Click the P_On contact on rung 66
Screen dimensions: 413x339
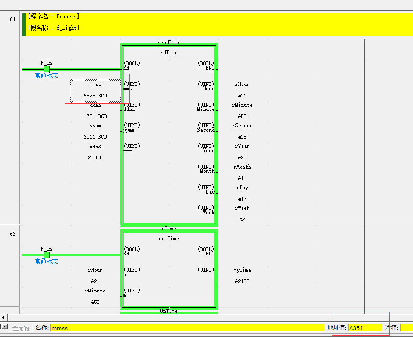47,255
